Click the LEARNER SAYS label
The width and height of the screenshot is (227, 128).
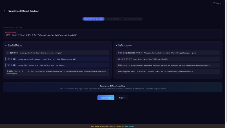tap(11, 32)
